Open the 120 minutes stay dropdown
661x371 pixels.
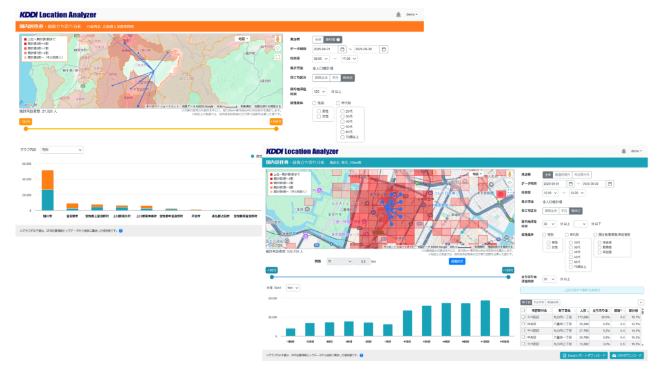(320, 91)
